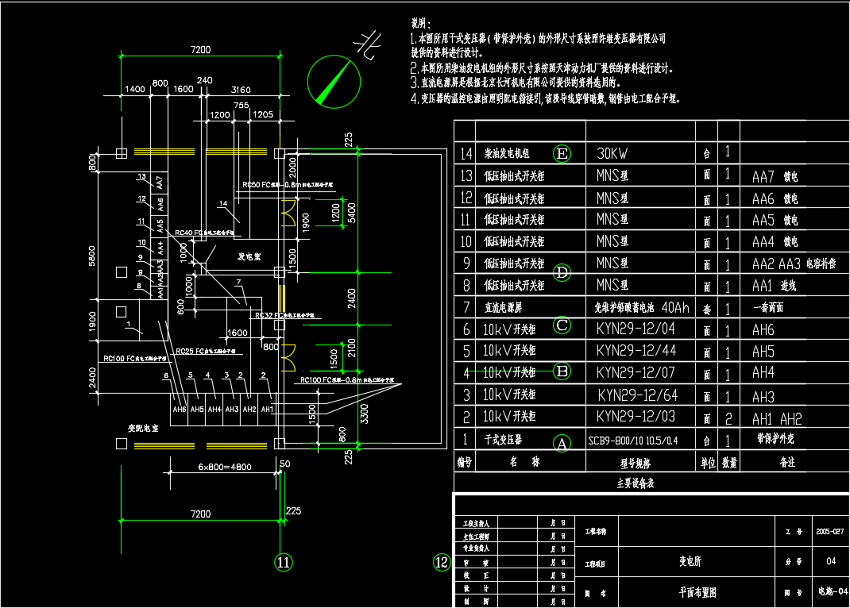Click the '平面布置图' drawing name

coord(697,592)
